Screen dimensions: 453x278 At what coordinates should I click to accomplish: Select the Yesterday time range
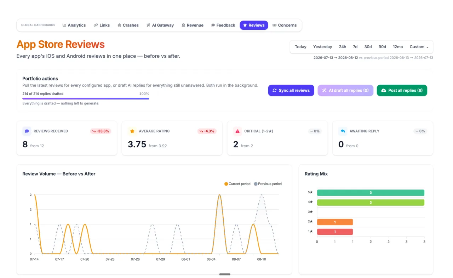[x=322, y=47]
